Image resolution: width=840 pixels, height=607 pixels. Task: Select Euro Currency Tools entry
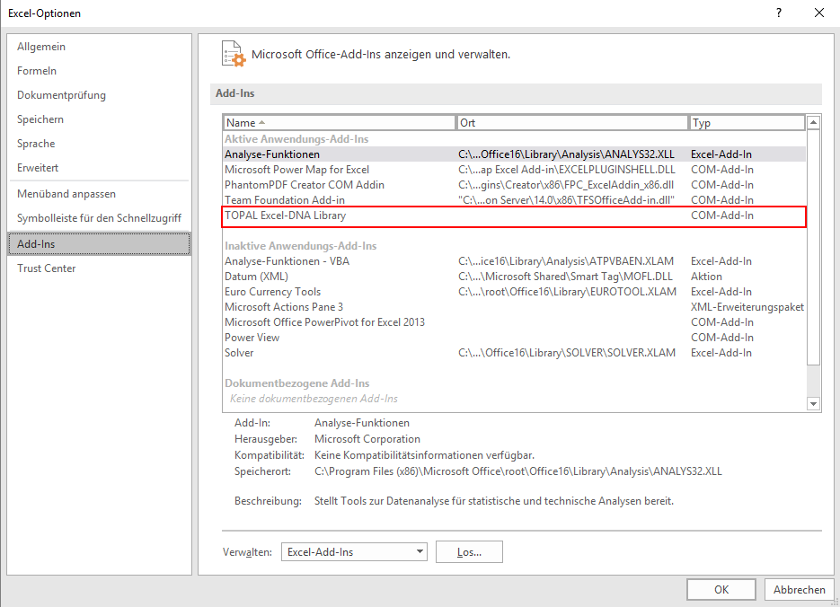click(272, 292)
